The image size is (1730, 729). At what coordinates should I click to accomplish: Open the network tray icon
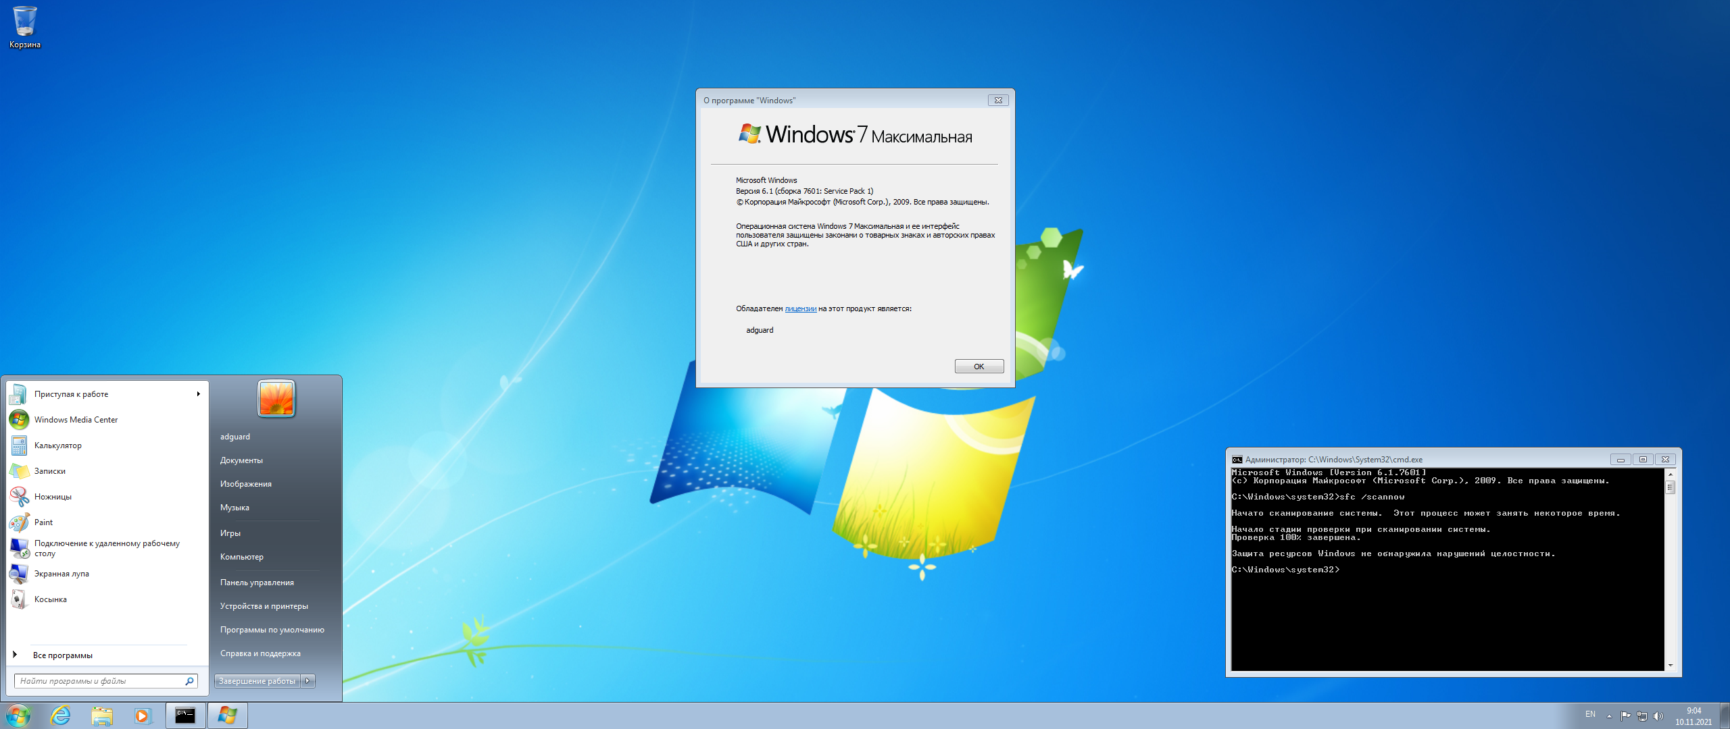coord(1641,715)
